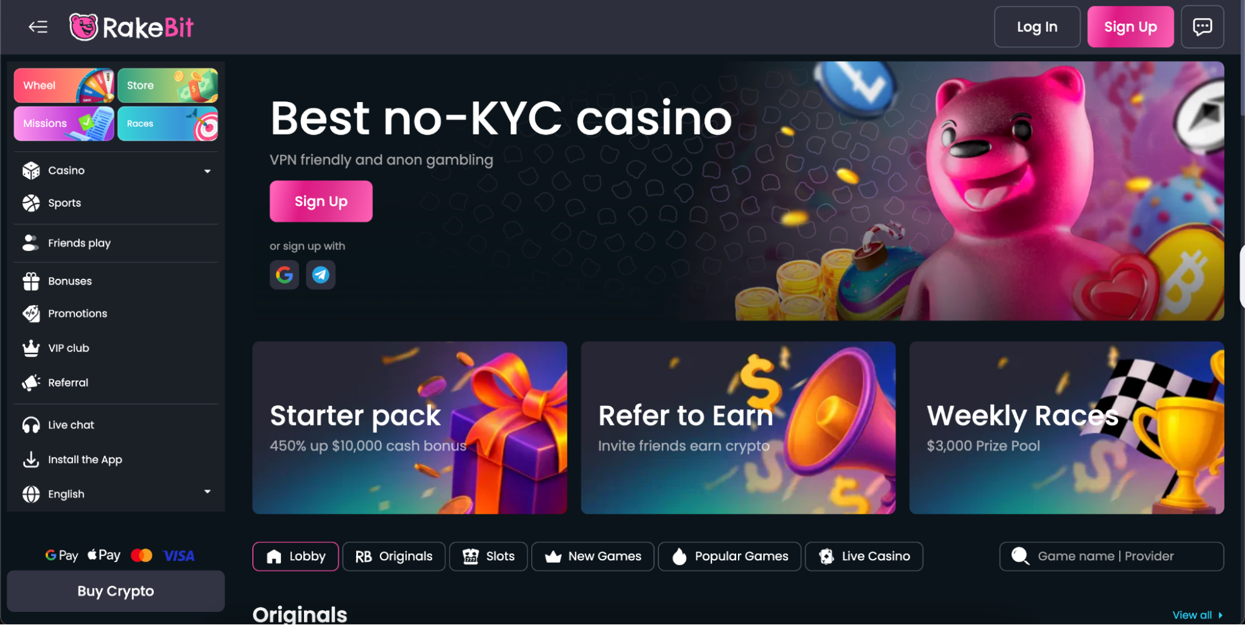Viewport: 1245px width, 625px height.
Task: Open the Missions tile
Action: [x=64, y=123]
